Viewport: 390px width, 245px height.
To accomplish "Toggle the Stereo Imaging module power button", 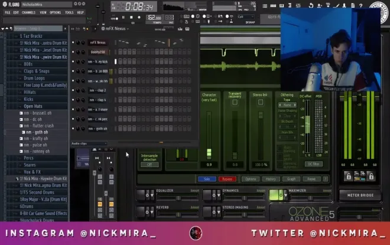I will tap(214, 212).
